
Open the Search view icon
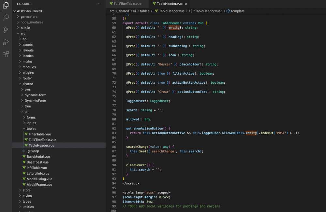[6, 18]
